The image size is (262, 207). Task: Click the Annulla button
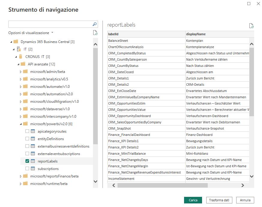tap(245, 200)
